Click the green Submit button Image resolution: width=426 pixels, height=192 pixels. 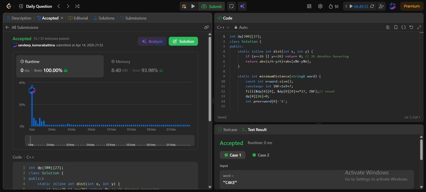point(211,6)
